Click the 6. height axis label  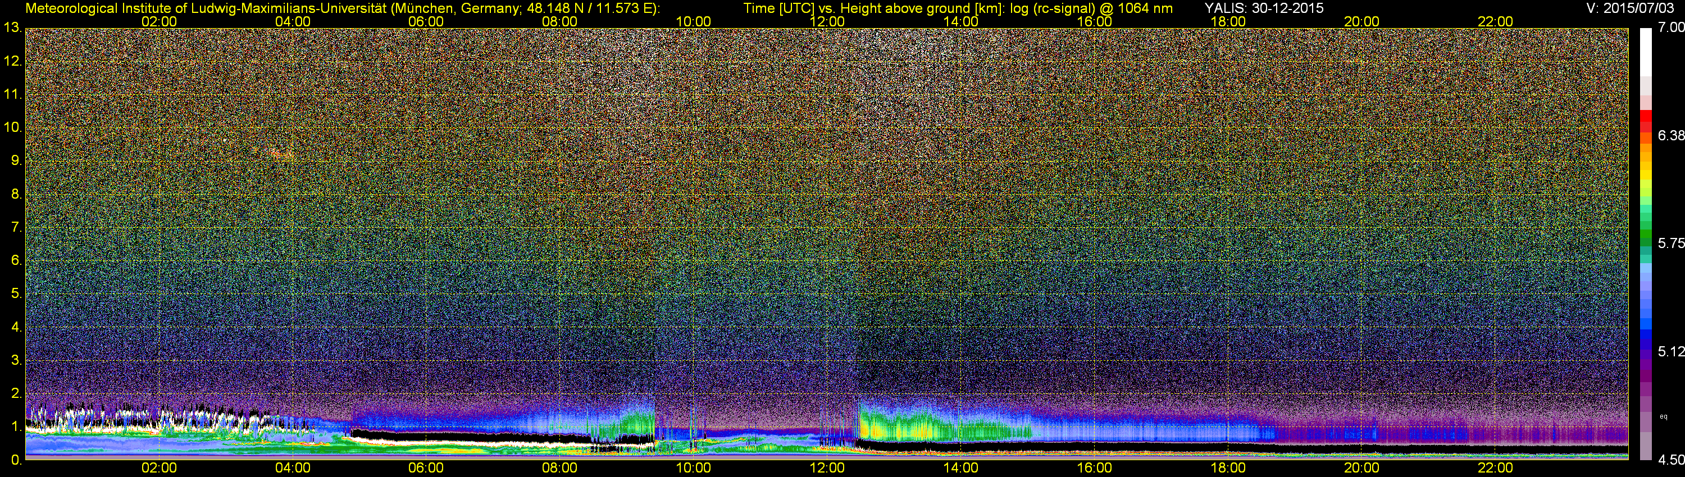click(17, 260)
